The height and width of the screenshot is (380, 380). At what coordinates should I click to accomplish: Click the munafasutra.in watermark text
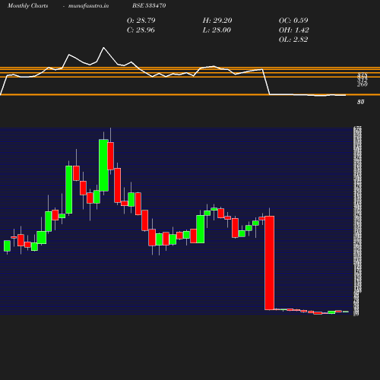pos(88,5)
